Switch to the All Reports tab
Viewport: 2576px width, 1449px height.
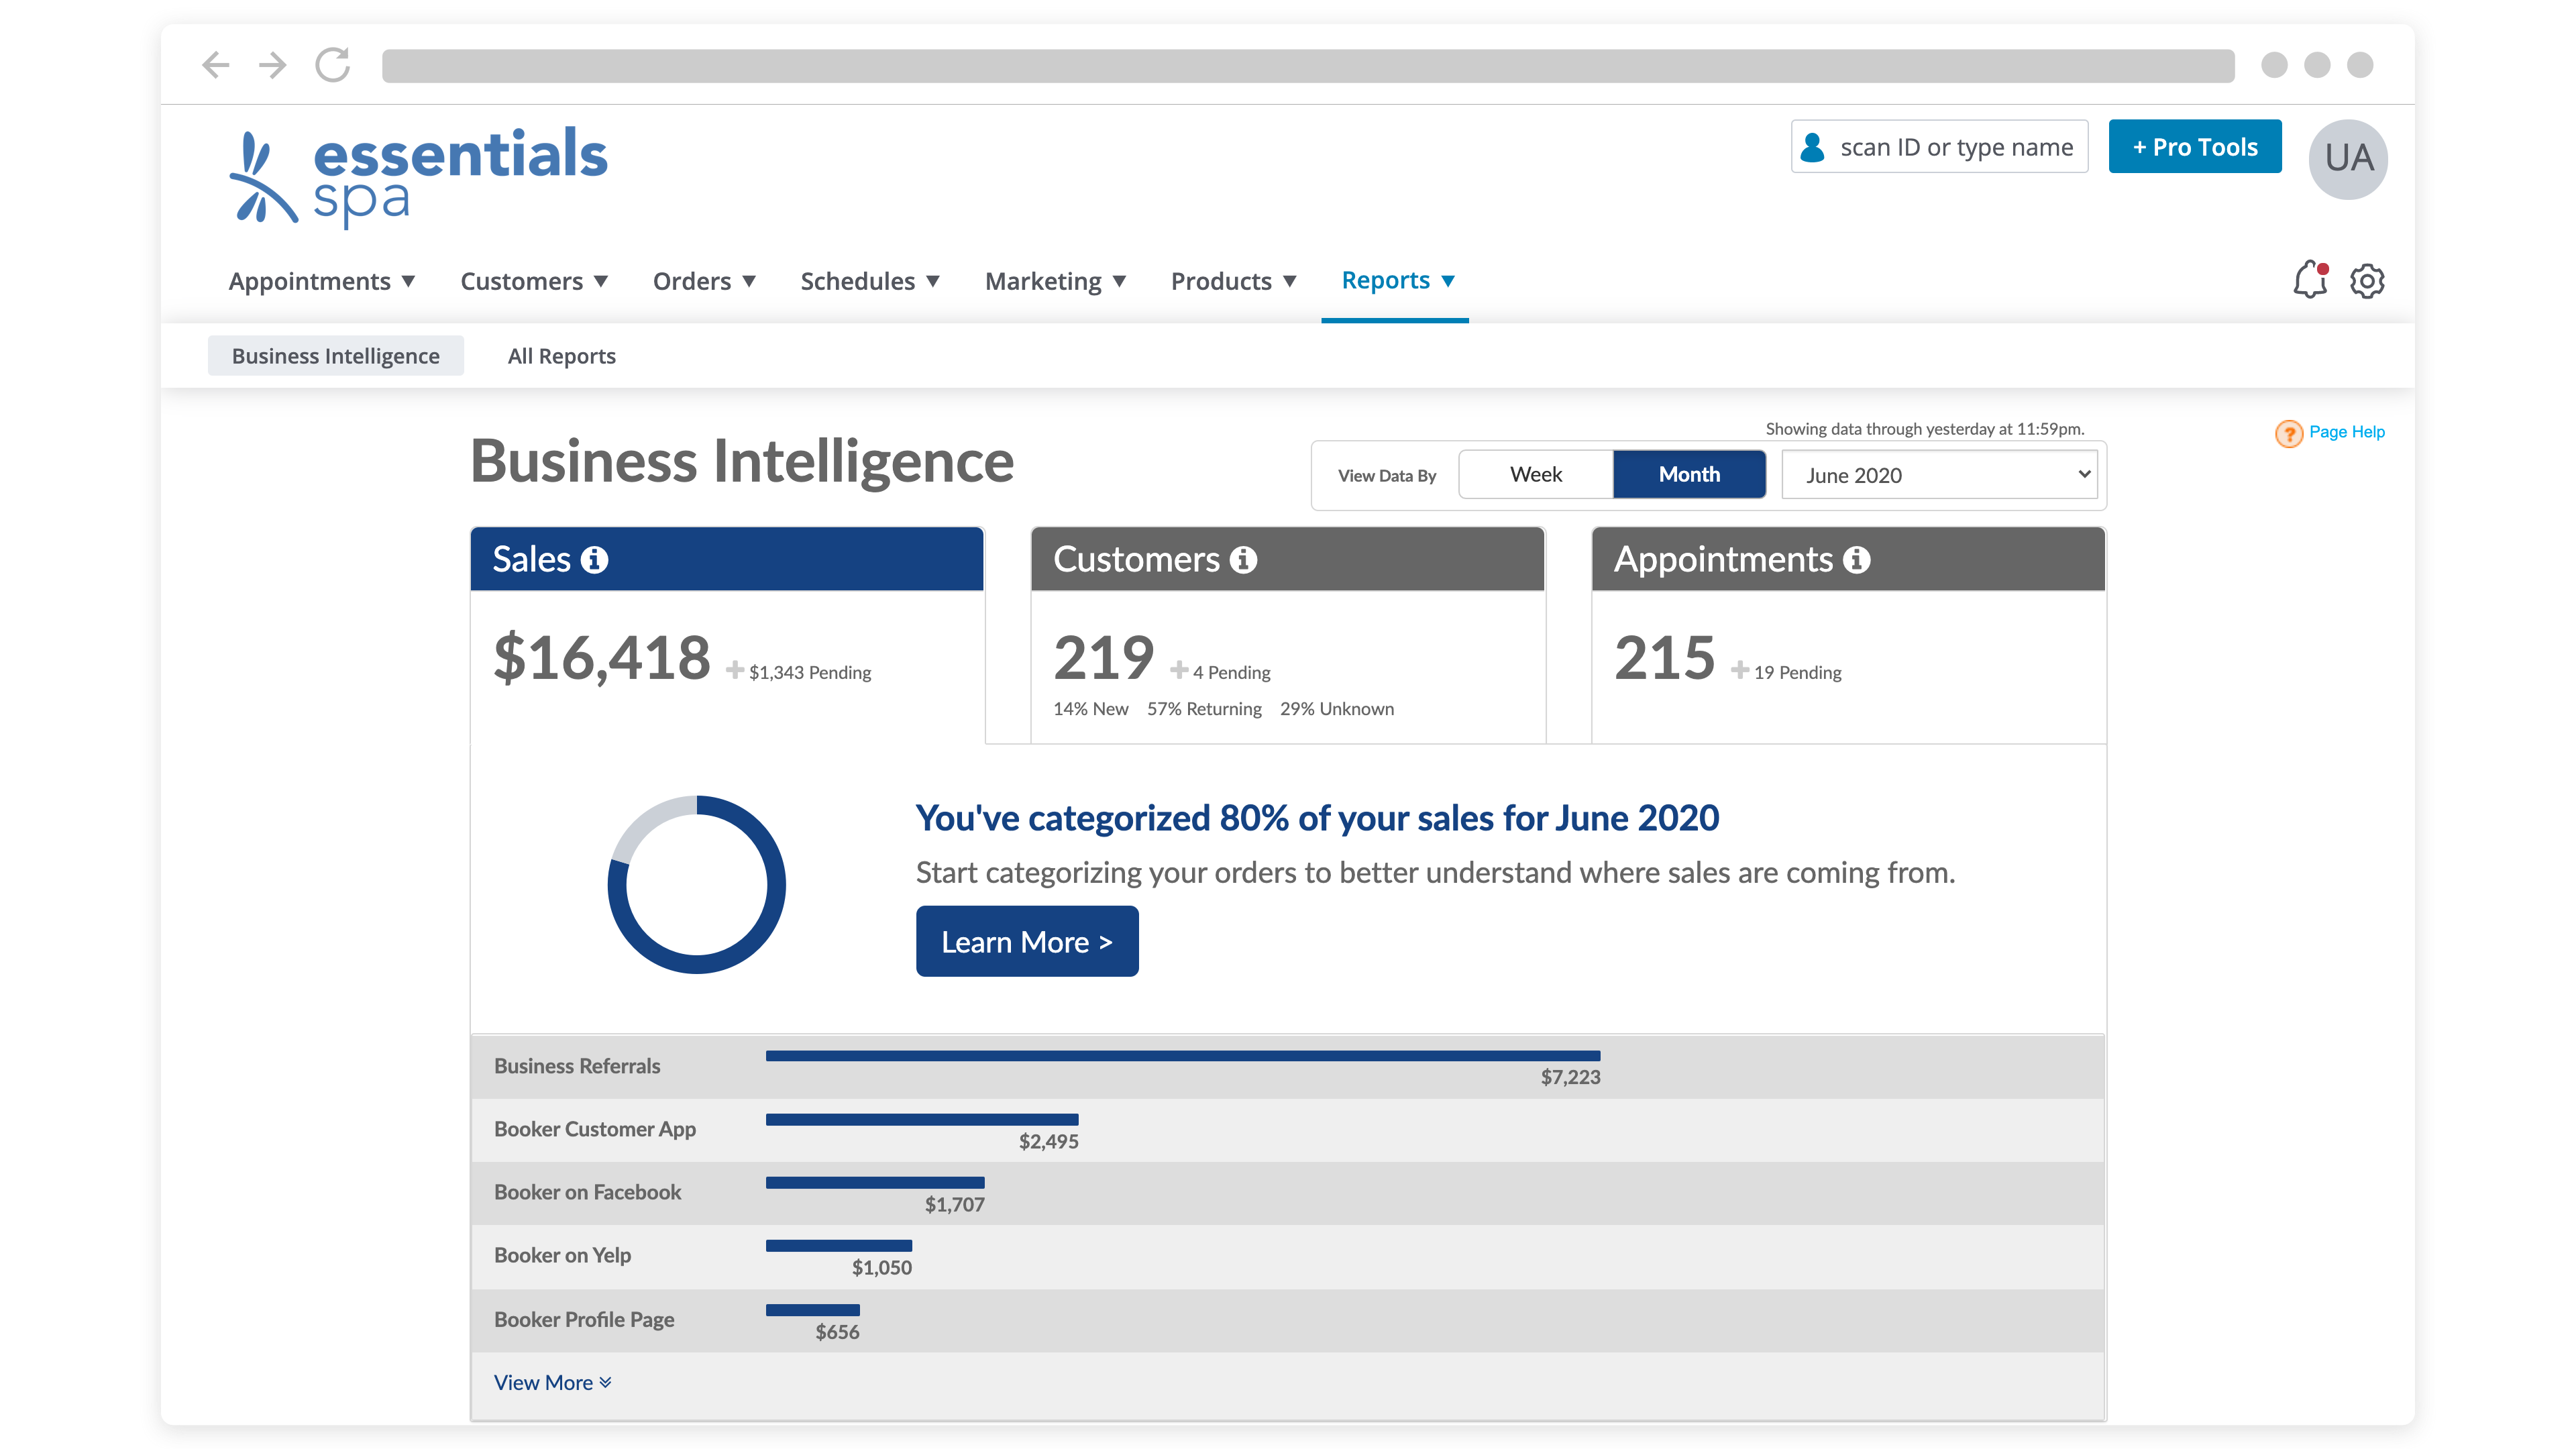(x=561, y=356)
